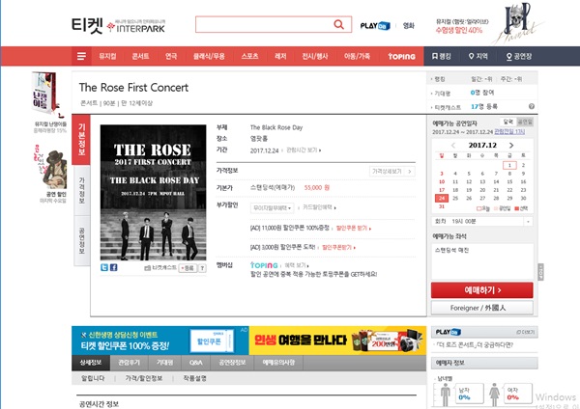Go to previous month in calendar
Viewport: 580px width, 409px height.
tap(453, 145)
